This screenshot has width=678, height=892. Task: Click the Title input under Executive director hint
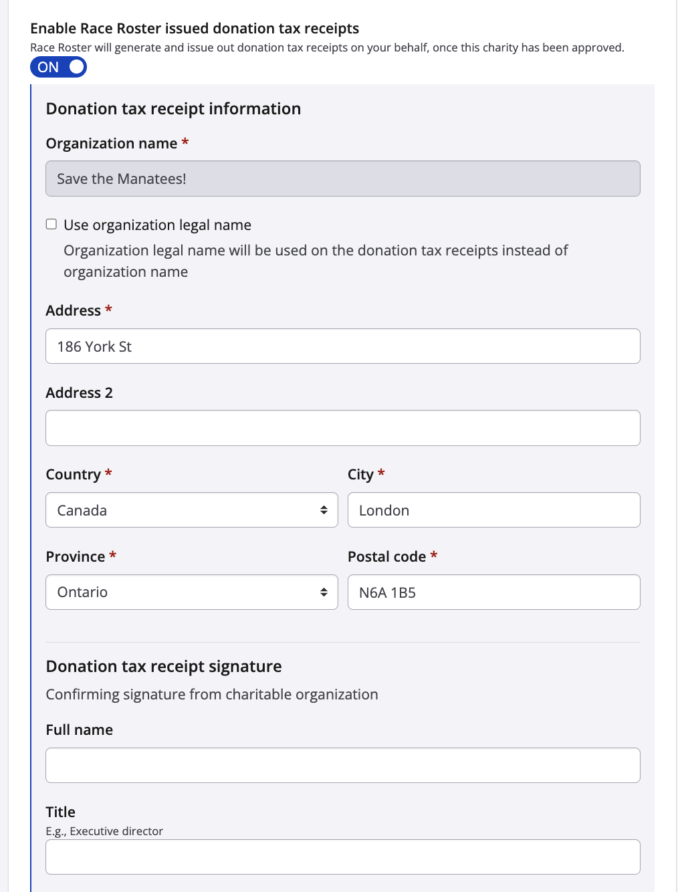coord(342,857)
